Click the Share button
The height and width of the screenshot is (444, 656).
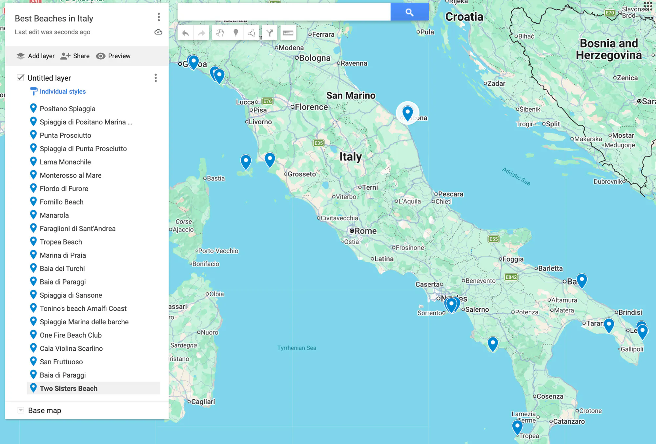click(75, 56)
